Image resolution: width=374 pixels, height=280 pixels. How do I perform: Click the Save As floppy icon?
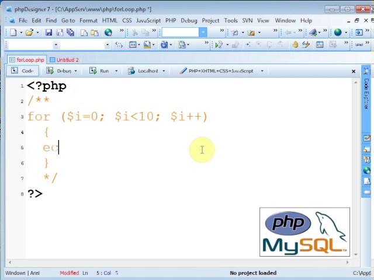point(60,32)
